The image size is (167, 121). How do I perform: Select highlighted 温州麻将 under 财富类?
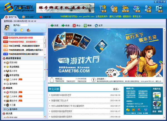pyautogui.click(x=23, y=109)
